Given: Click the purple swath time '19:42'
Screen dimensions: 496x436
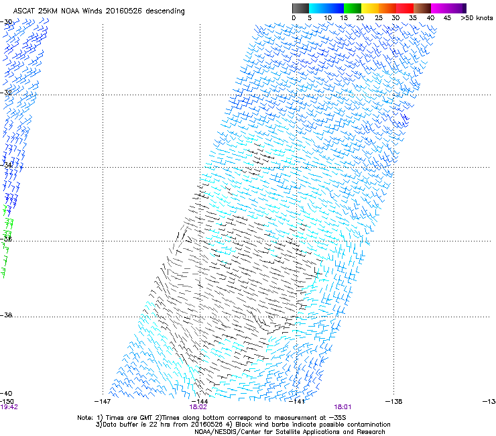Looking at the screenshot, I should tap(9, 407).
